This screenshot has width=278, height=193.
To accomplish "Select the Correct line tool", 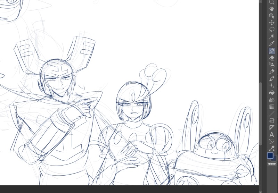I will point(272,148).
